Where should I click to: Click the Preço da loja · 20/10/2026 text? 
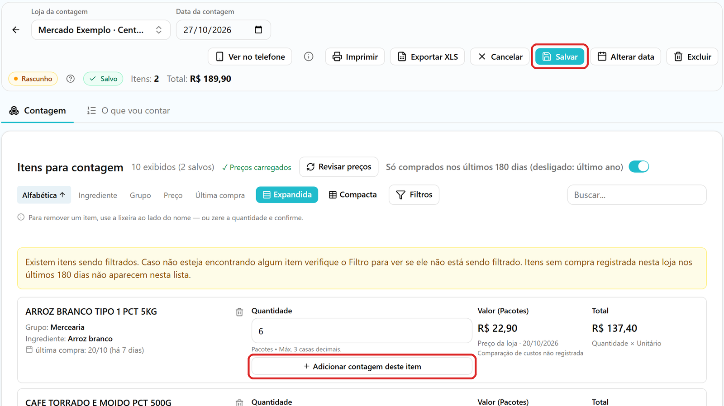(x=518, y=343)
